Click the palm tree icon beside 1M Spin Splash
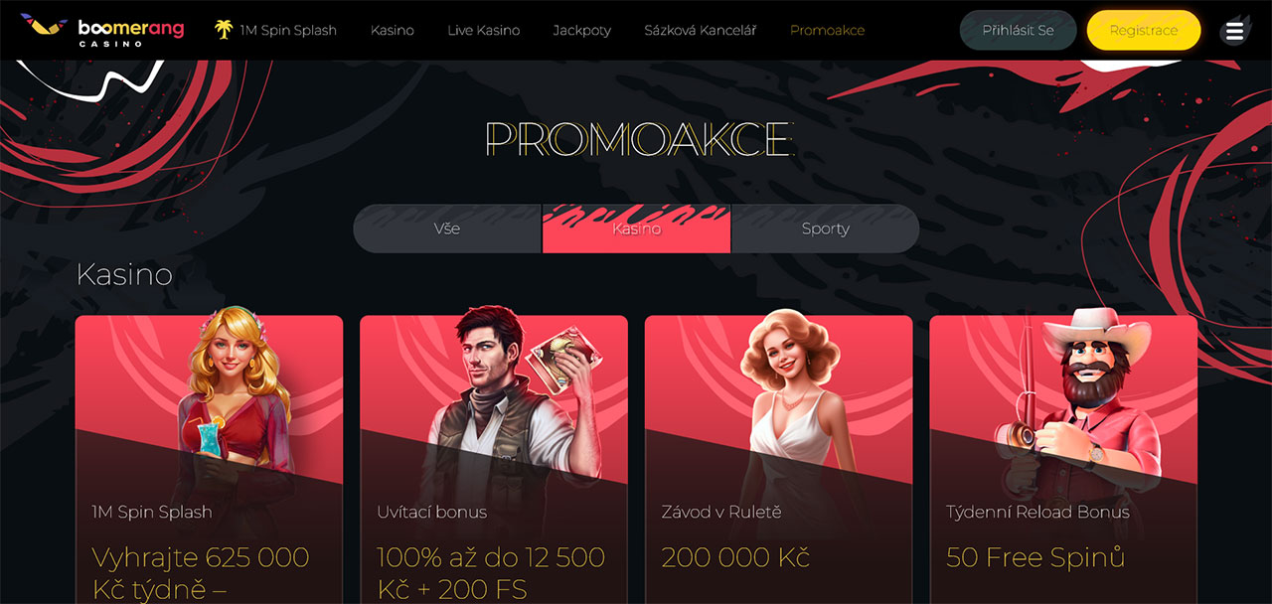Screen dimensions: 1272x604 (x=224, y=30)
